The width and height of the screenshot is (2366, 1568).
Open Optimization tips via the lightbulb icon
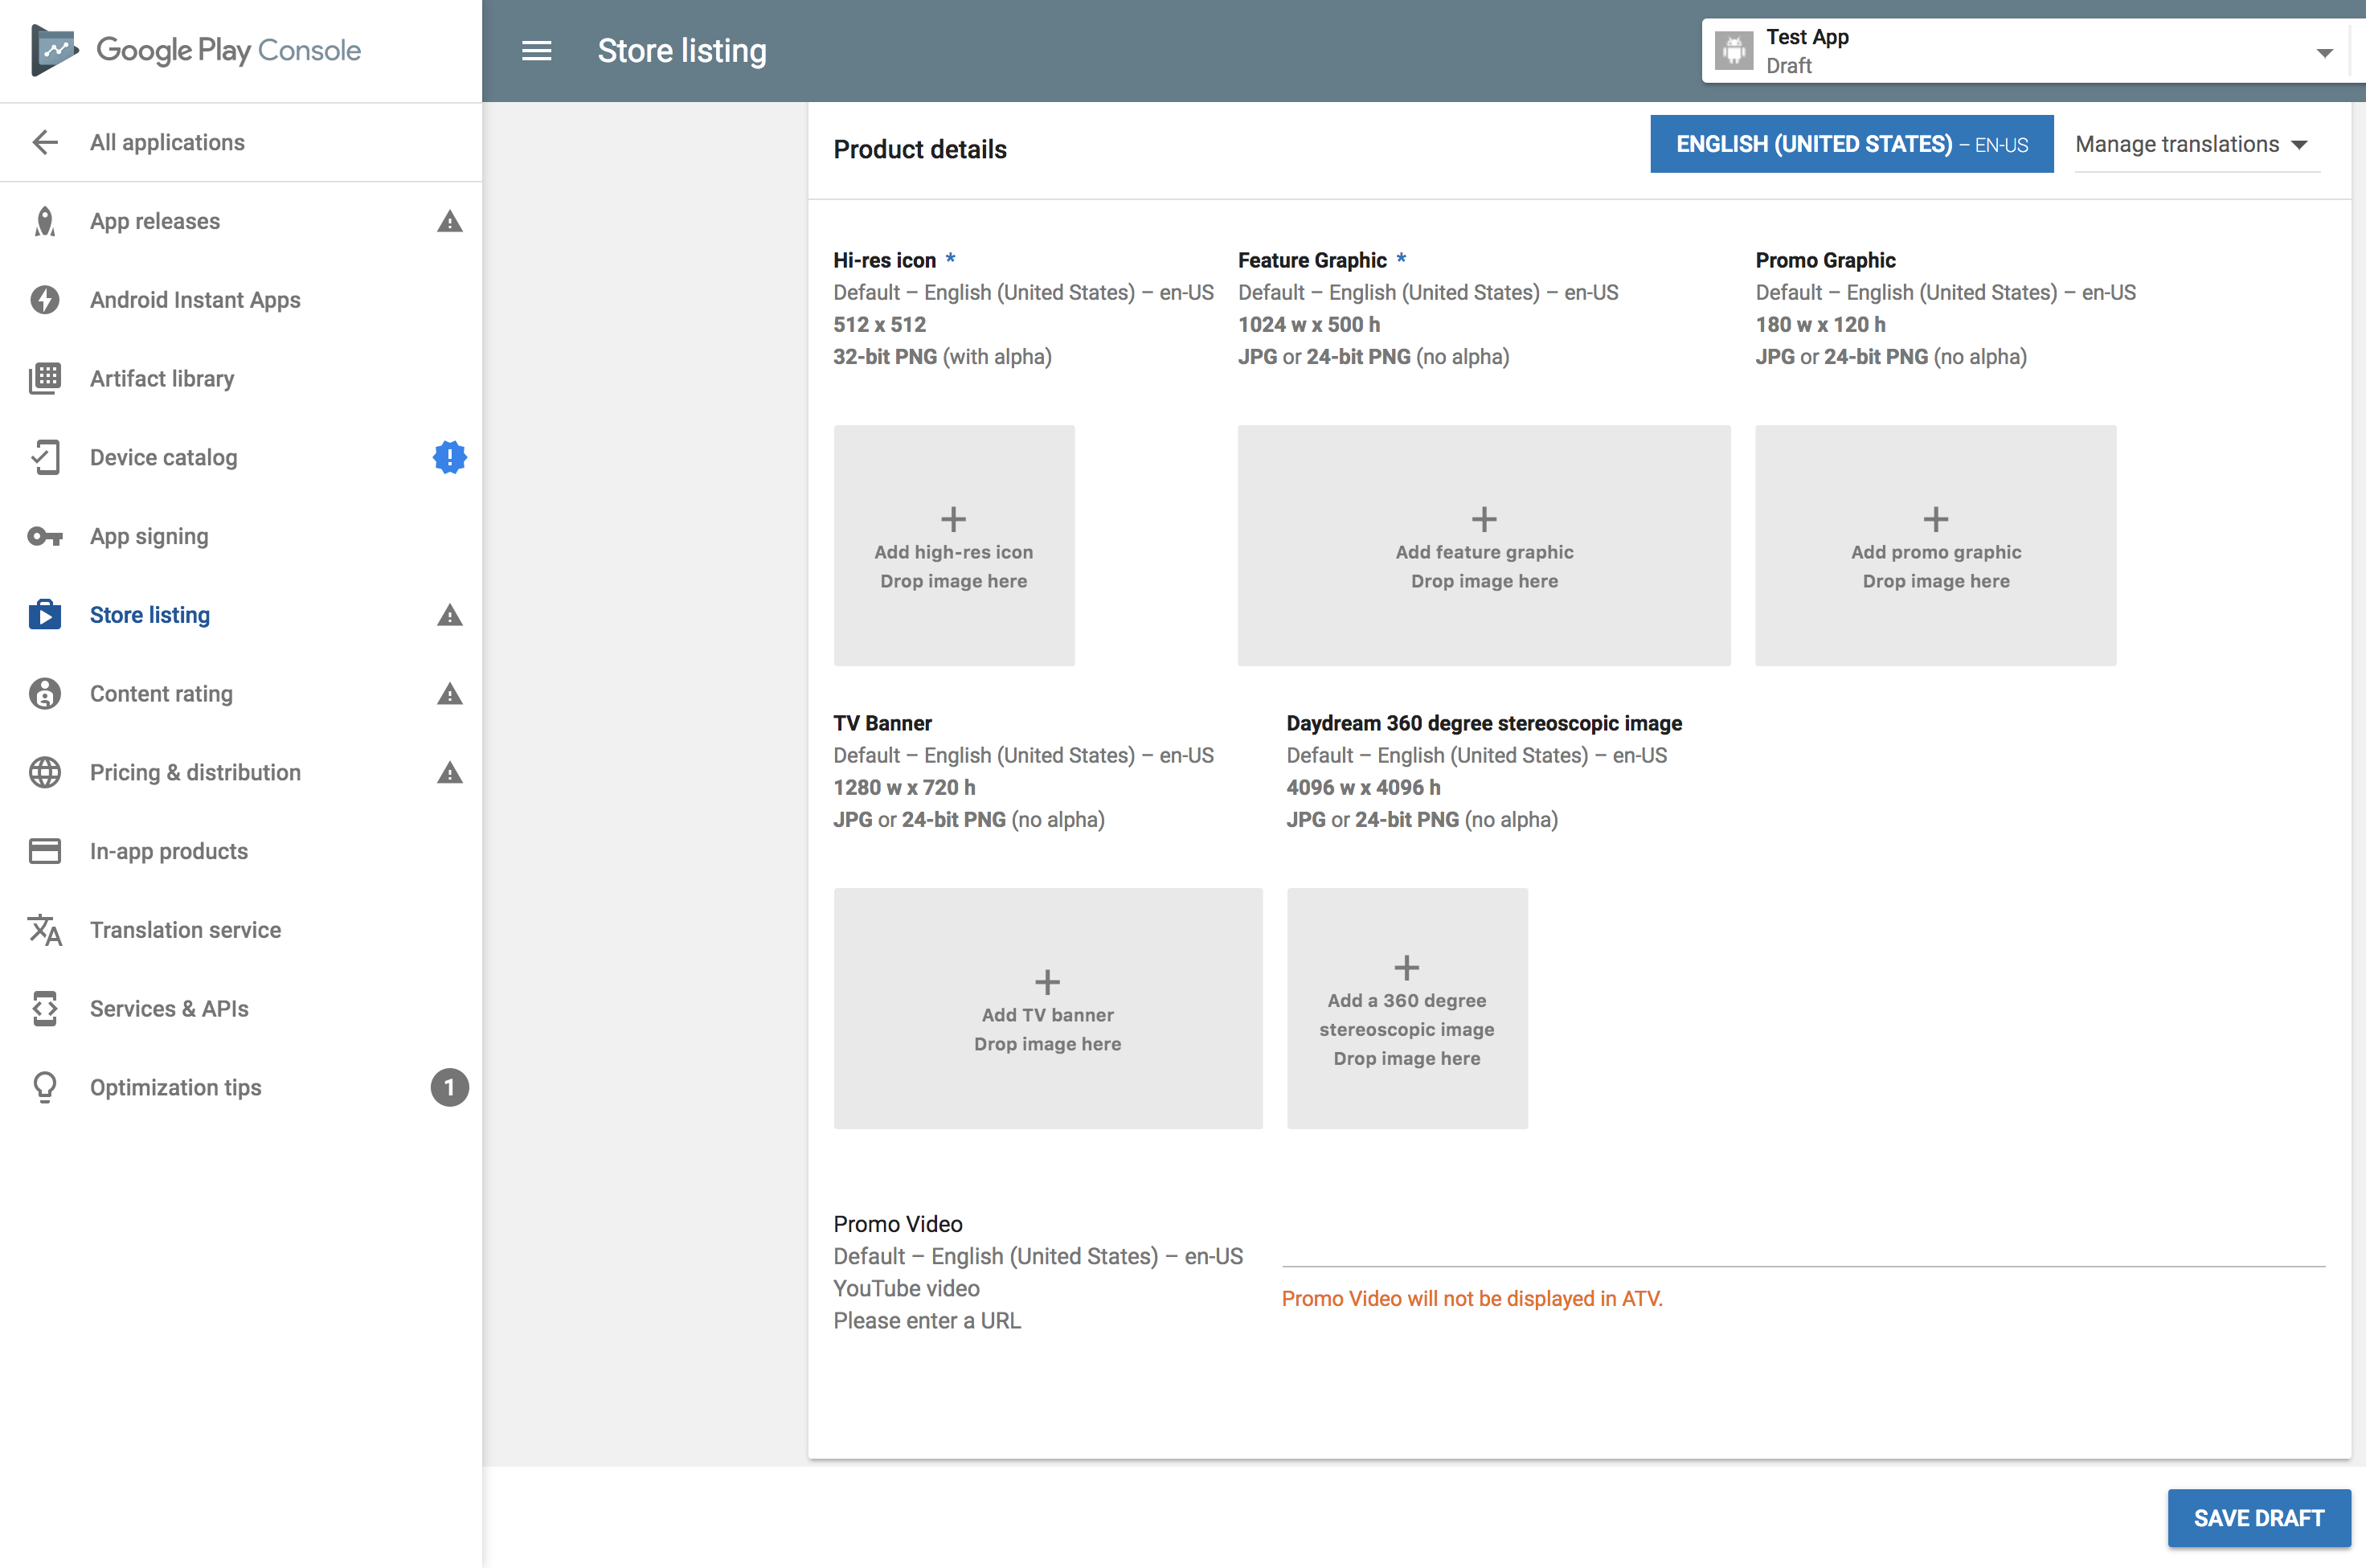(45, 1087)
